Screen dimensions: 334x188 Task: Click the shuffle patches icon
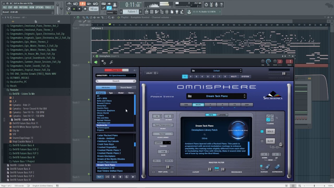[107, 177]
